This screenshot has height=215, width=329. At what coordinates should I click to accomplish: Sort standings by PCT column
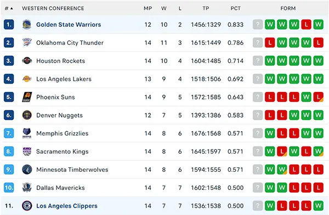click(235, 8)
